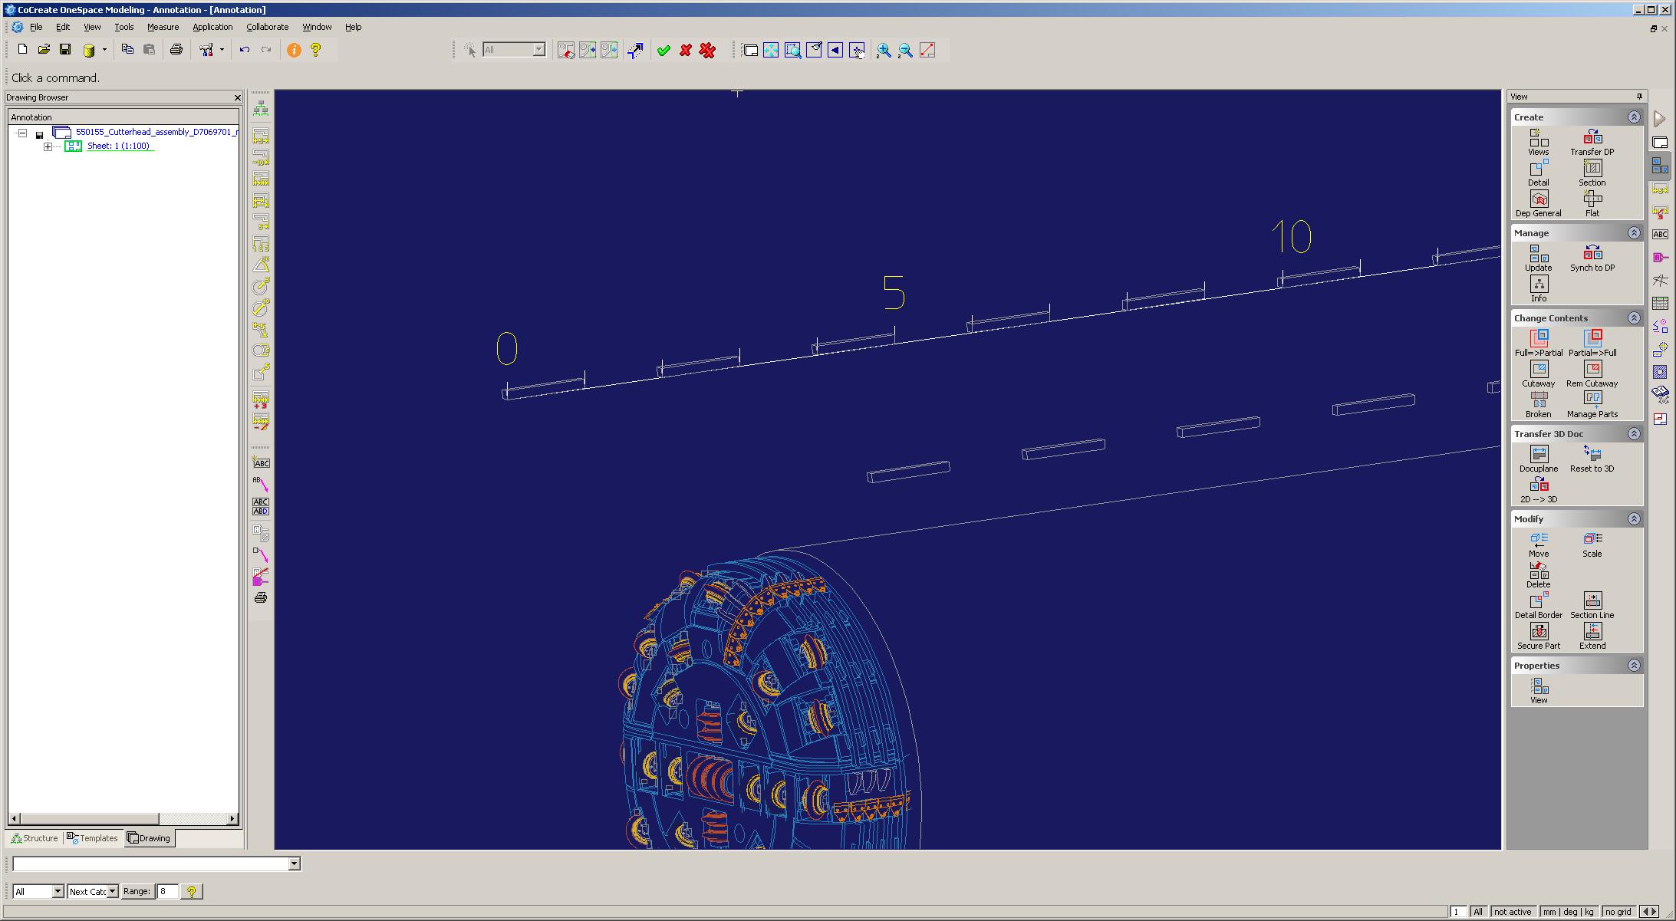Select the Drawing tab

tap(149, 838)
